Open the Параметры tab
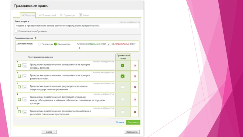The height and width of the screenshot is (137, 243). (67, 15)
